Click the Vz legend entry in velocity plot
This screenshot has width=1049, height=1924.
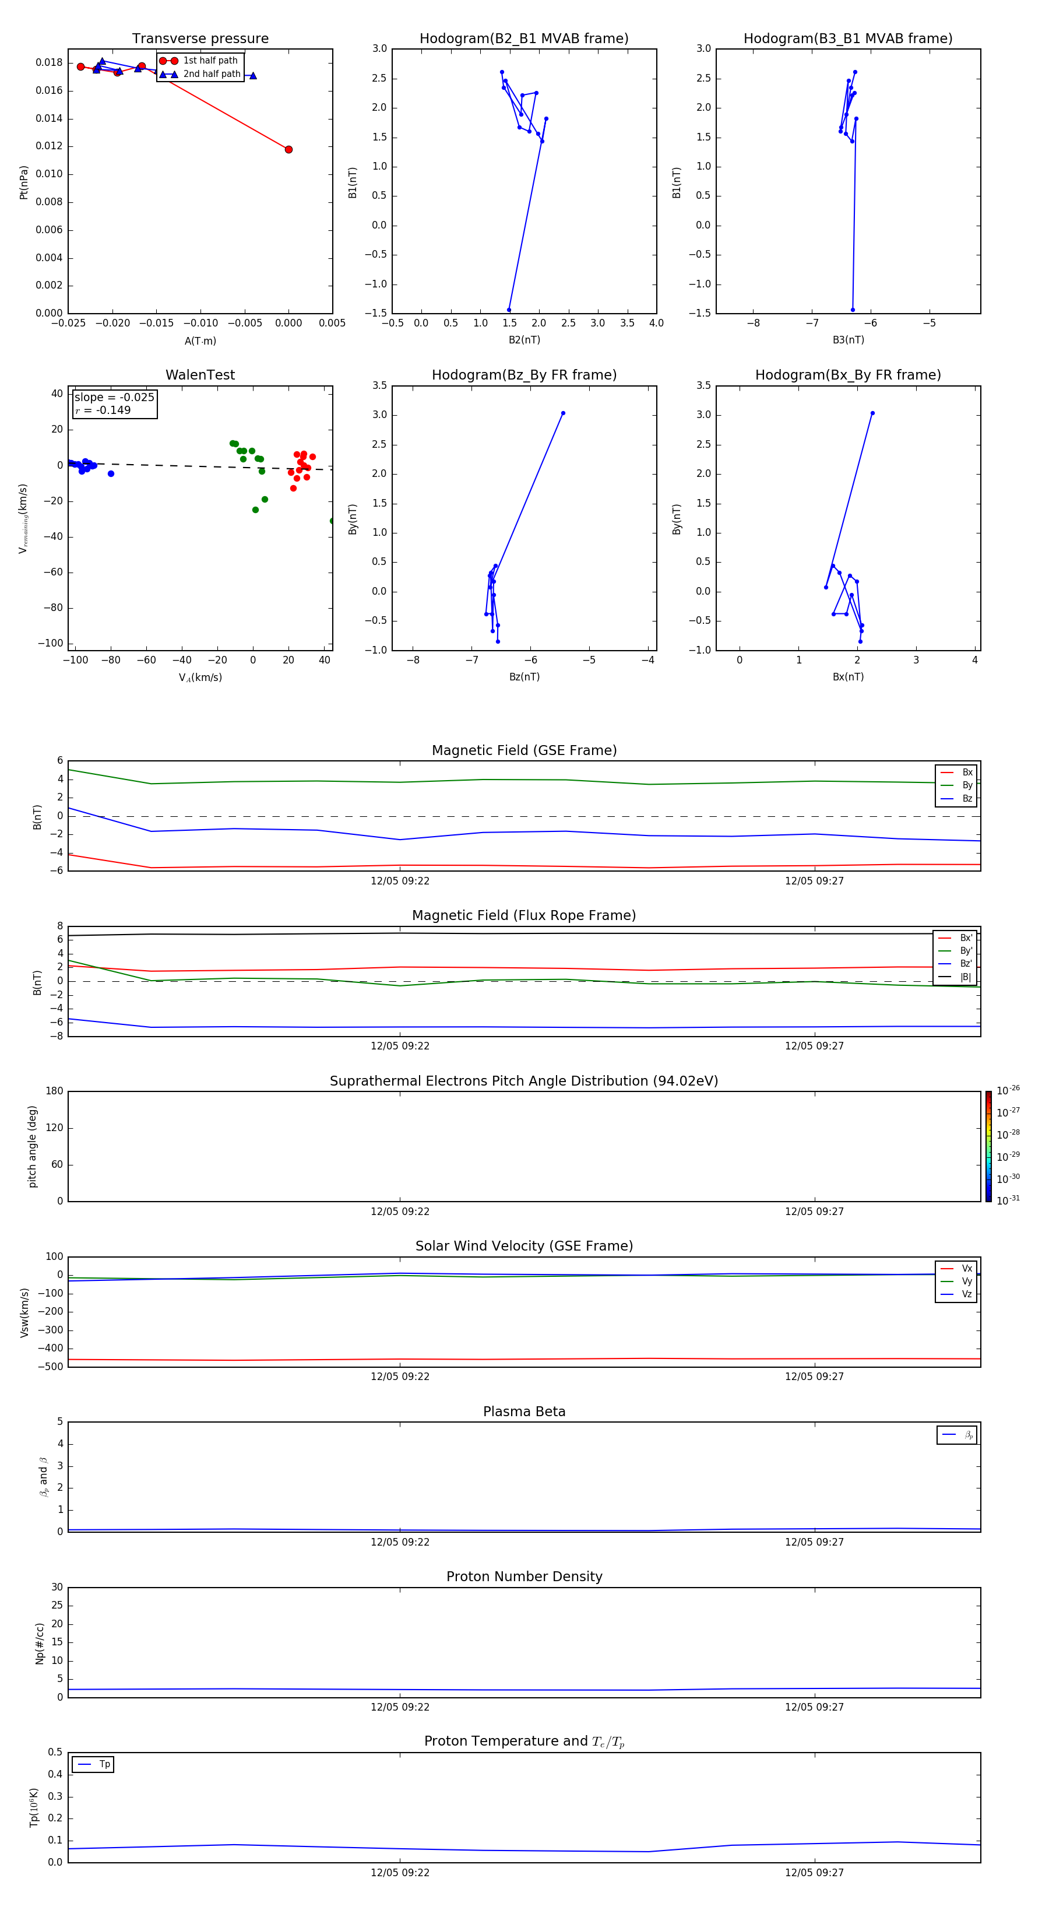click(x=956, y=1294)
